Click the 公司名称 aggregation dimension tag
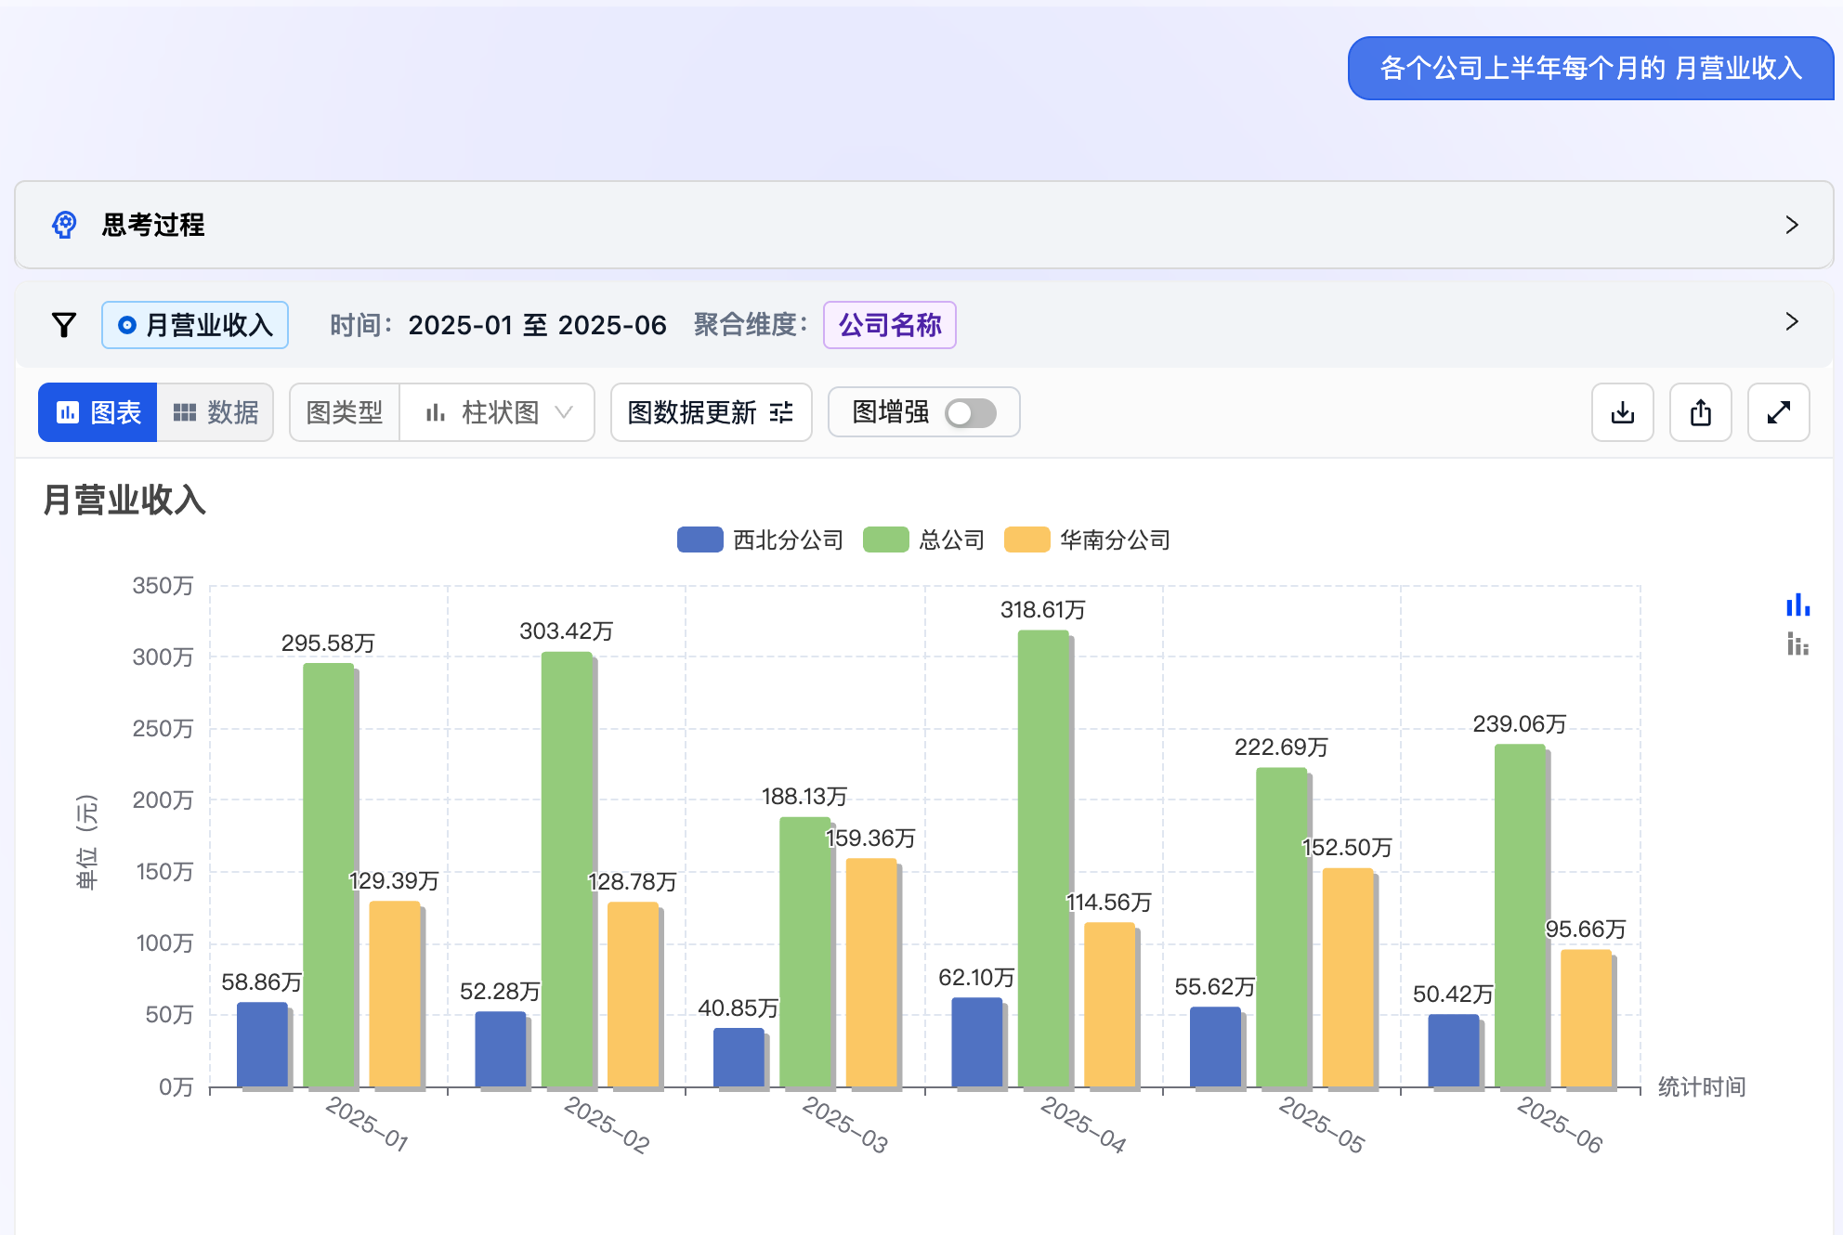The height and width of the screenshot is (1235, 1843). click(889, 324)
